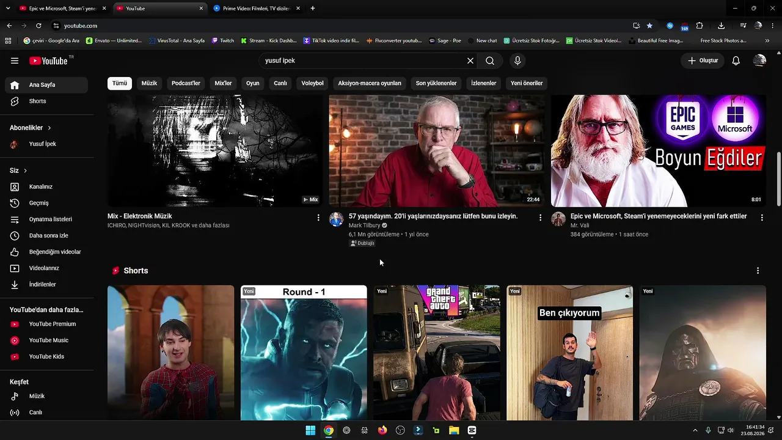Select the Son yüklenenler filter chip

tap(436, 83)
